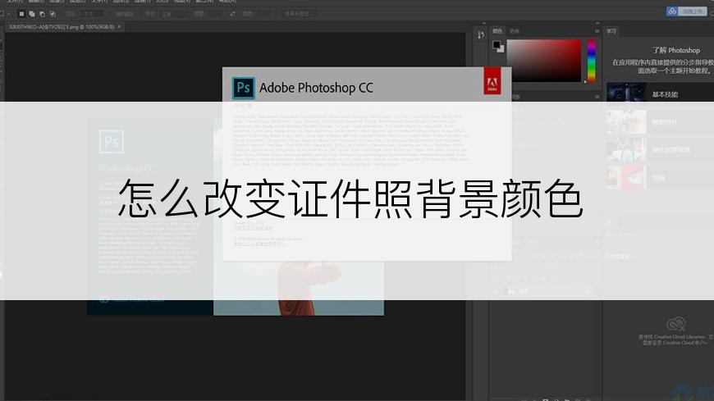Click the rainbow hue slider
This screenshot has width=714, height=401.
[591, 61]
